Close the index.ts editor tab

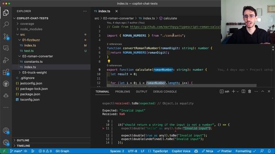(116, 11)
